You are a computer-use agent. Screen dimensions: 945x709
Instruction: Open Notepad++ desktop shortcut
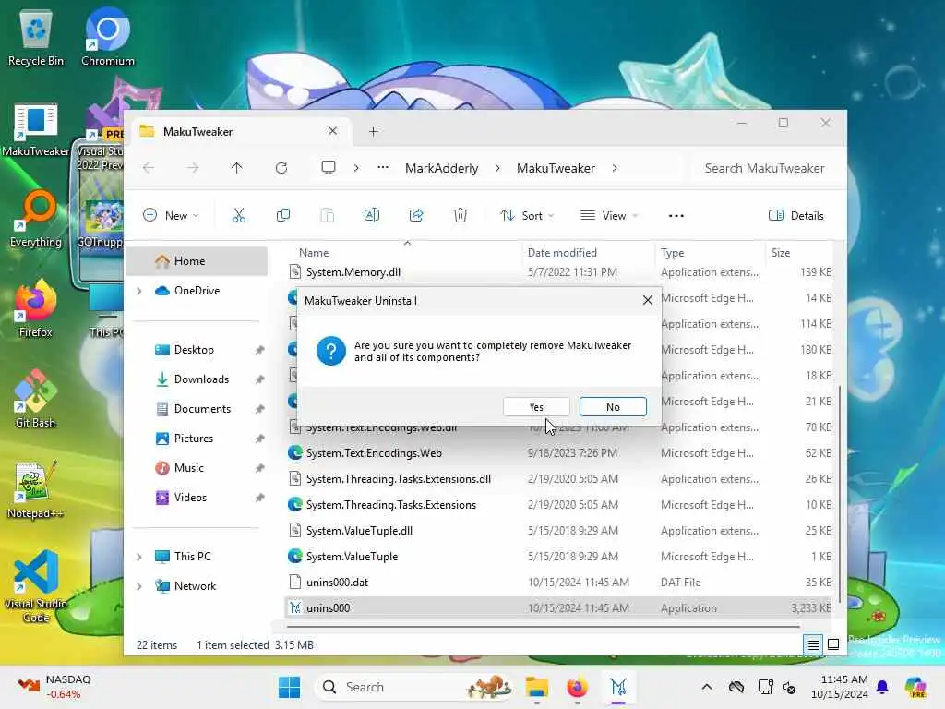point(36,490)
